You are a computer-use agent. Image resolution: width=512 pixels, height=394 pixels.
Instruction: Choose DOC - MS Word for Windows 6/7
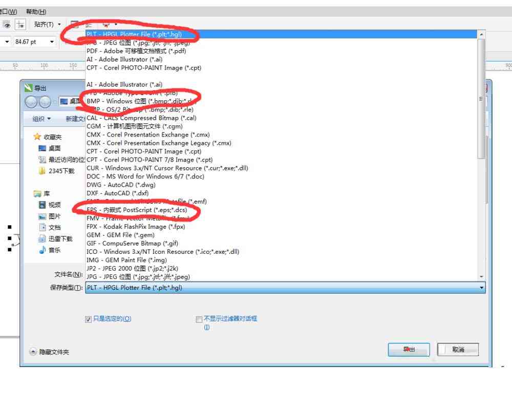[x=281, y=177]
